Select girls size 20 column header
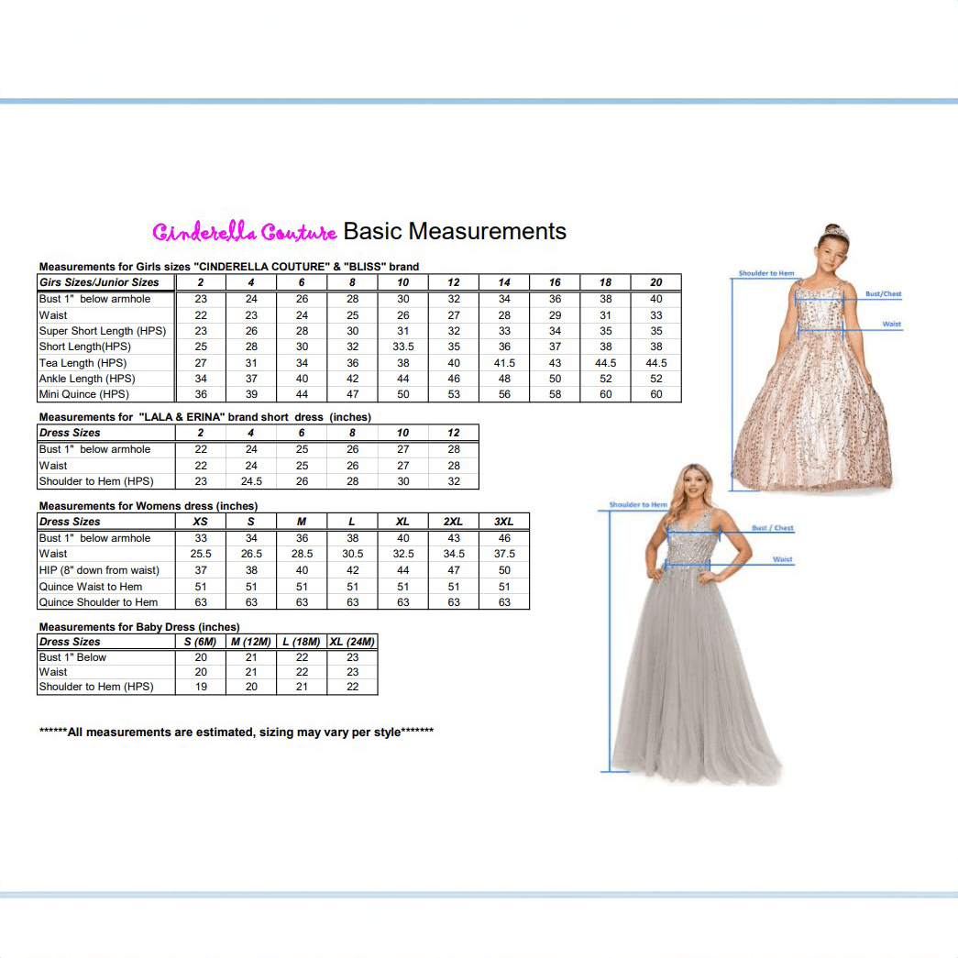Viewport: 958px width, 958px height. 655,282
